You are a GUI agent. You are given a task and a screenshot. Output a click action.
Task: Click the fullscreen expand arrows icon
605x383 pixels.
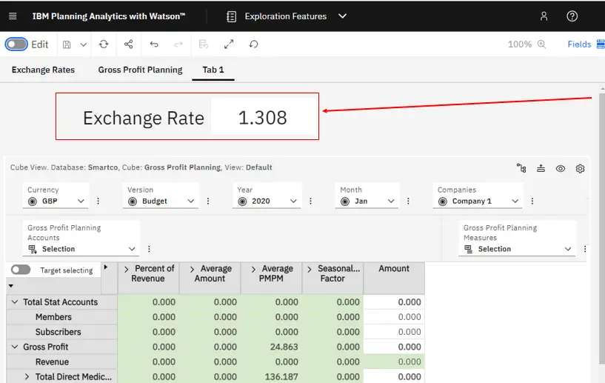229,44
